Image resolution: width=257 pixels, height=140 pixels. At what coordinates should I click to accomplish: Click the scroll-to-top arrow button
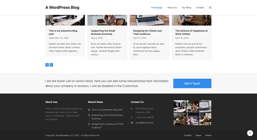(250, 133)
